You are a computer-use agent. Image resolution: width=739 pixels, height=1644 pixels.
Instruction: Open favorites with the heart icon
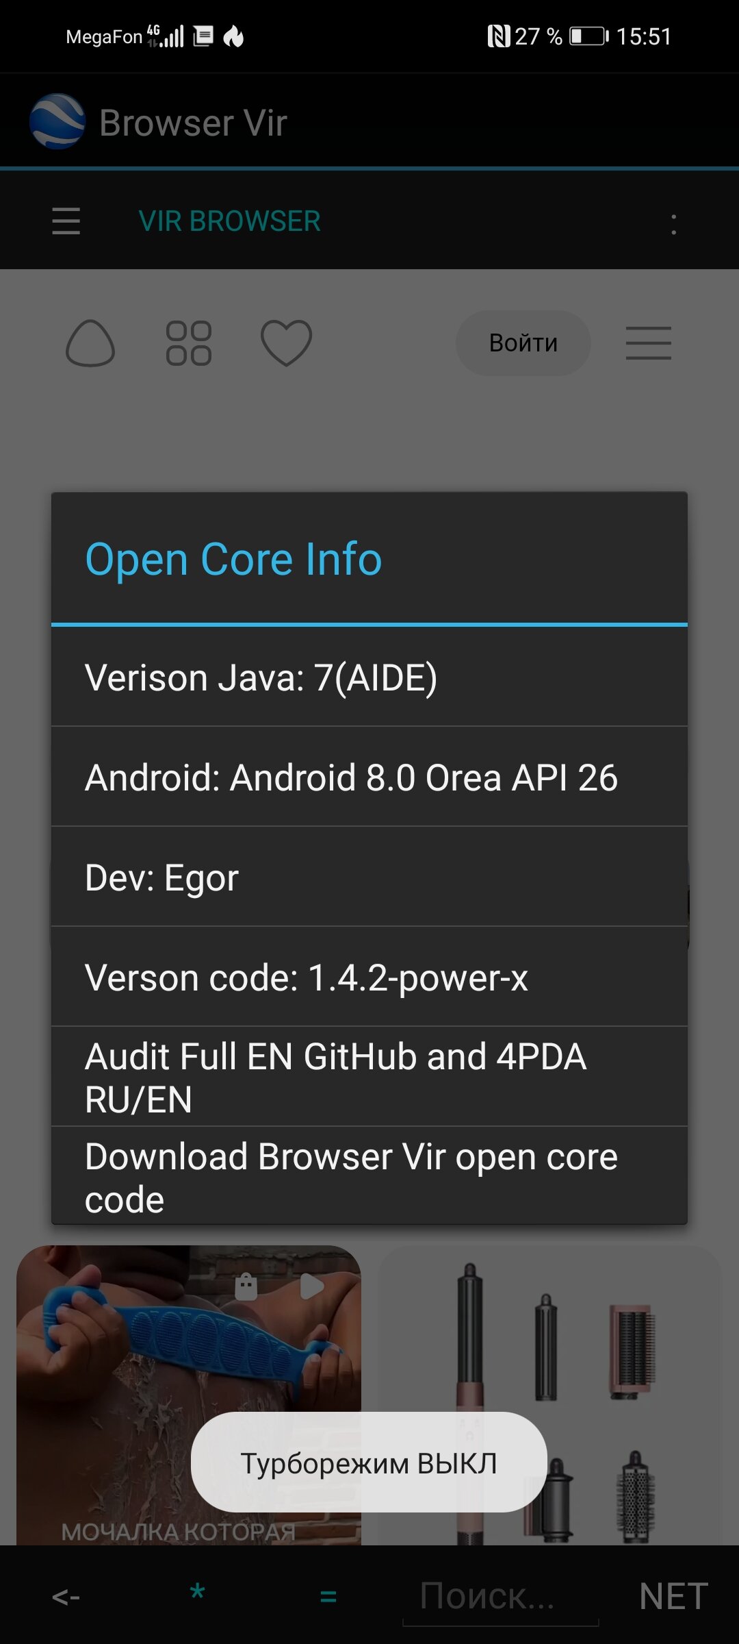coord(286,342)
